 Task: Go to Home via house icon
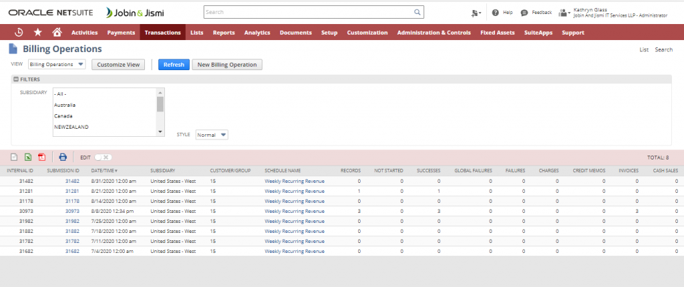point(57,32)
